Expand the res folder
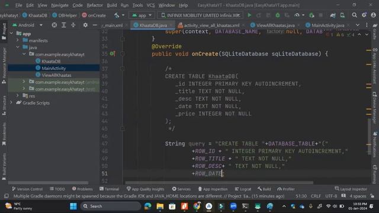 coord(18,96)
